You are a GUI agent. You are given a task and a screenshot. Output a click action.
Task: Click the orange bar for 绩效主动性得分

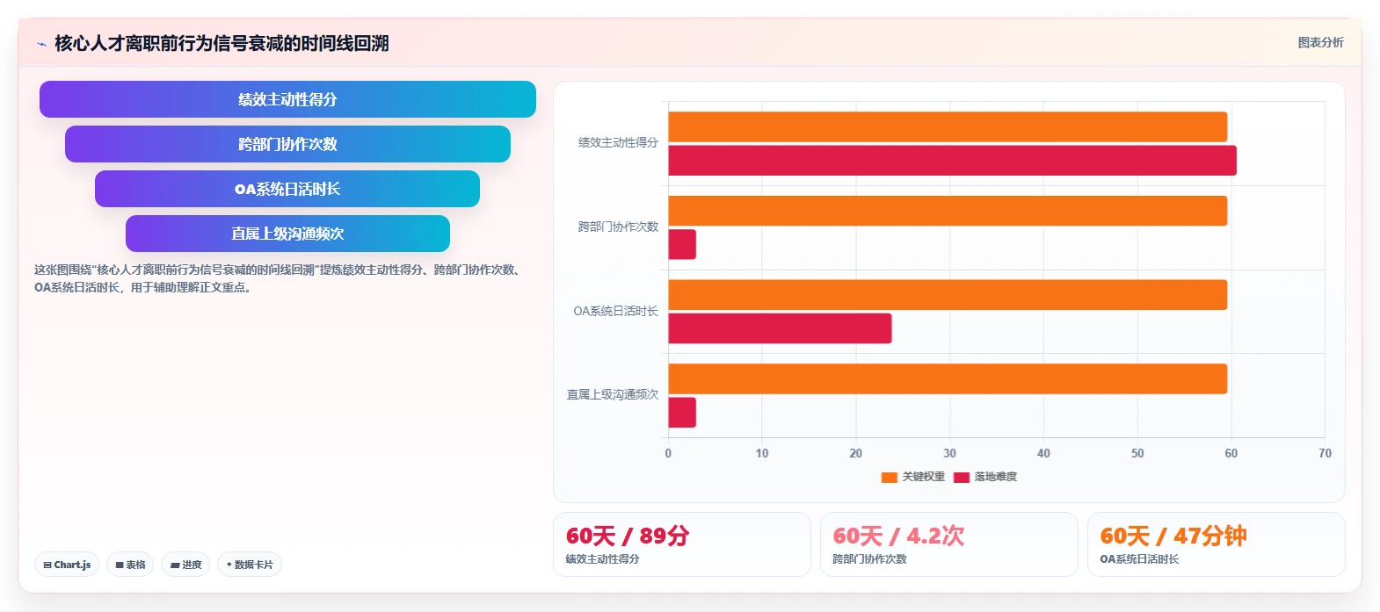click(x=948, y=126)
